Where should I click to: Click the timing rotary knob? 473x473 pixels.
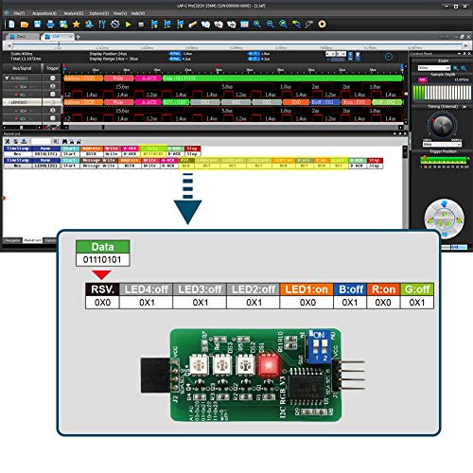442,125
